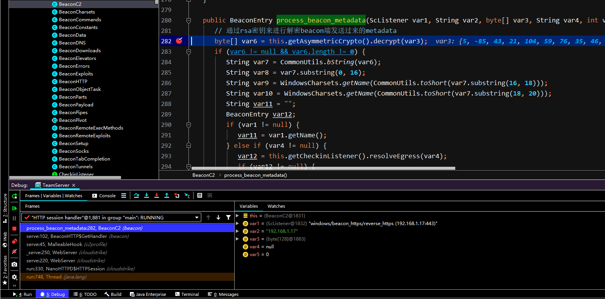
Task: Toggle the breakpoint on line 282
Action: [179, 41]
